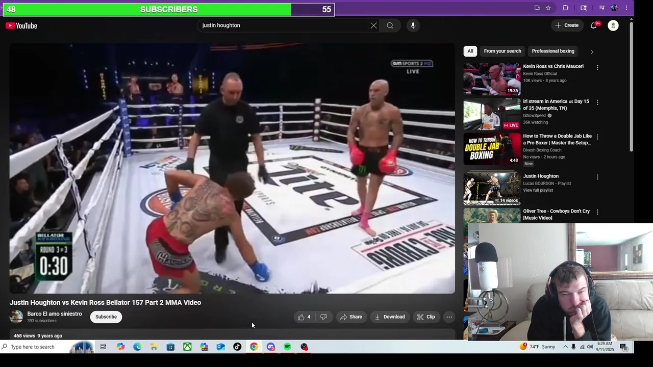
Task: Dislike the video with thumbs down
Action: click(323, 317)
